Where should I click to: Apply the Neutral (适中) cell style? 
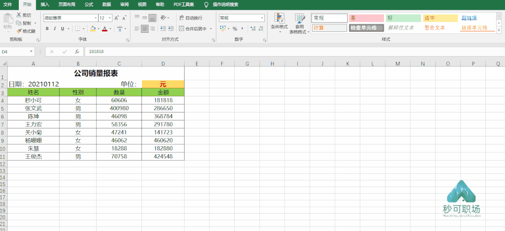point(440,18)
